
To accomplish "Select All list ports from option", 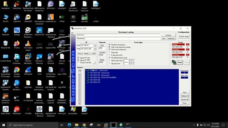I will click(x=110, y=60).
